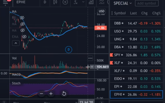Open the bar chart financials icon

(91, 2)
